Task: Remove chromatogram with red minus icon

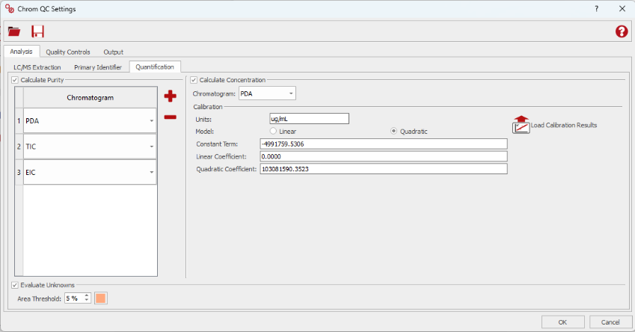Action: point(170,117)
